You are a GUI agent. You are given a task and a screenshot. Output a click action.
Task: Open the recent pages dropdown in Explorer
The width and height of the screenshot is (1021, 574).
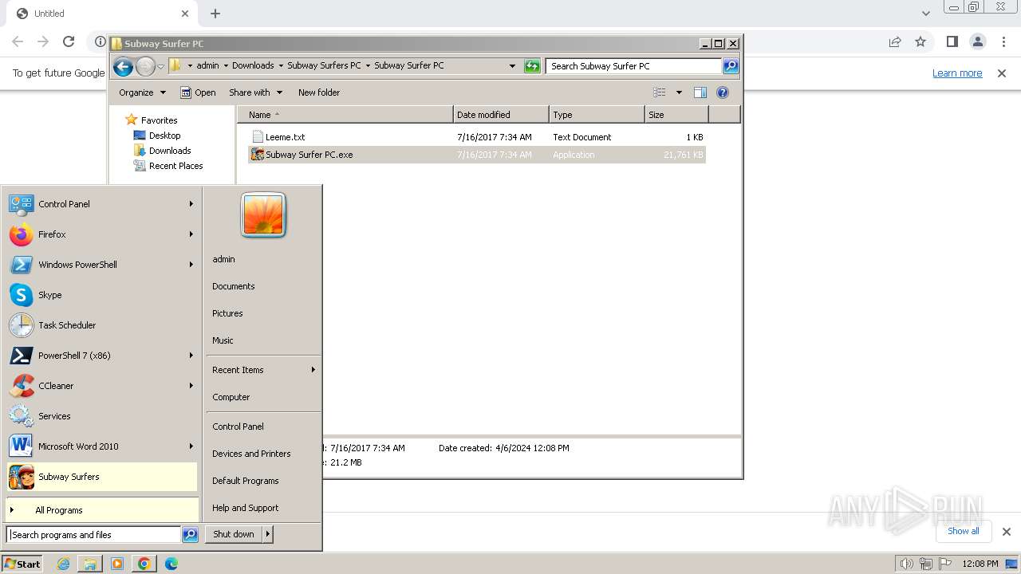coord(161,66)
